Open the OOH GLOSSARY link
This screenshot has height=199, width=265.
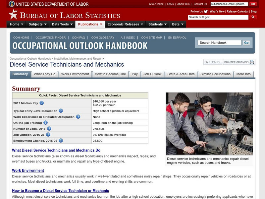click(103, 37)
